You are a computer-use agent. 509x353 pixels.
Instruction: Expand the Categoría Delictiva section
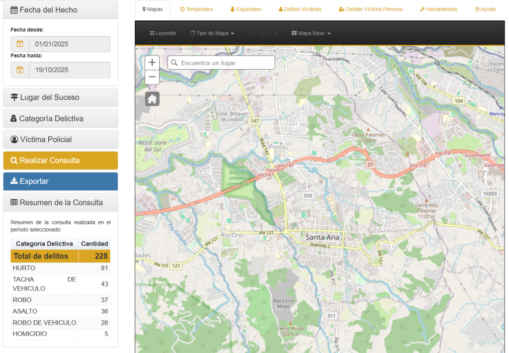click(x=61, y=119)
